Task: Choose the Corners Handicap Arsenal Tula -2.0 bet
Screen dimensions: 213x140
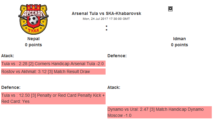Action: coord(53,64)
